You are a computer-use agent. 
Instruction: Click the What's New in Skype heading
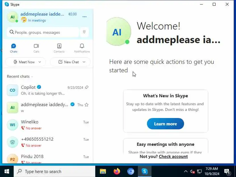(x=165, y=96)
